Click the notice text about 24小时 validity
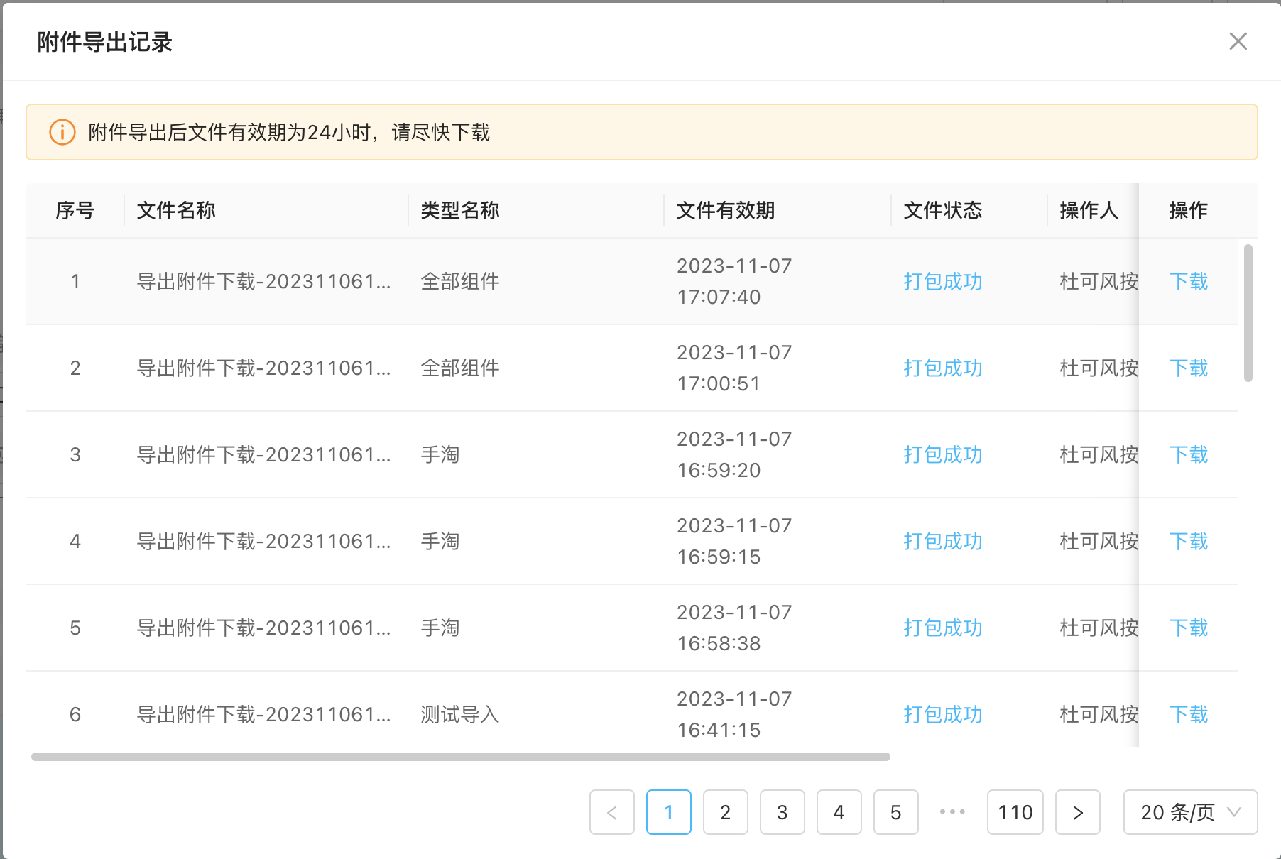 point(289,132)
